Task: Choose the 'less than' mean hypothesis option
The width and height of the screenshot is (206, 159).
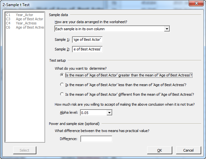Action: (62, 85)
